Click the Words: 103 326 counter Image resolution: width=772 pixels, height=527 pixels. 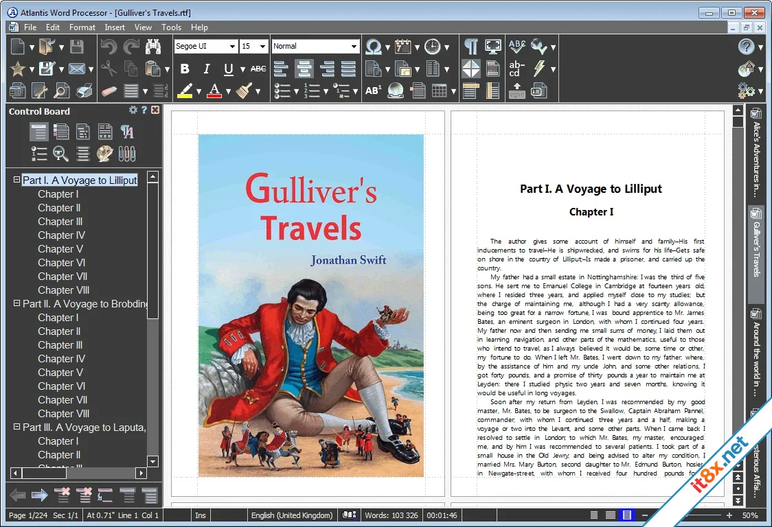pyautogui.click(x=391, y=515)
